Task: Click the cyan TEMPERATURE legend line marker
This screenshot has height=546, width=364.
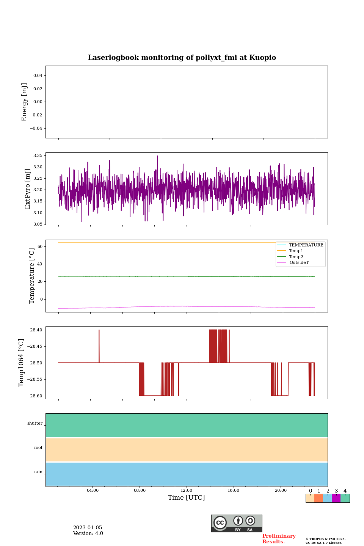Action: pos(282,245)
